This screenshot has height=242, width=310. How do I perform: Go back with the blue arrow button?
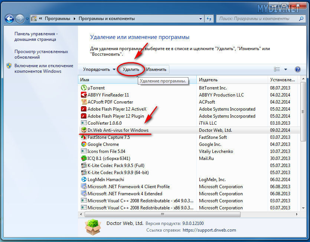9,19
